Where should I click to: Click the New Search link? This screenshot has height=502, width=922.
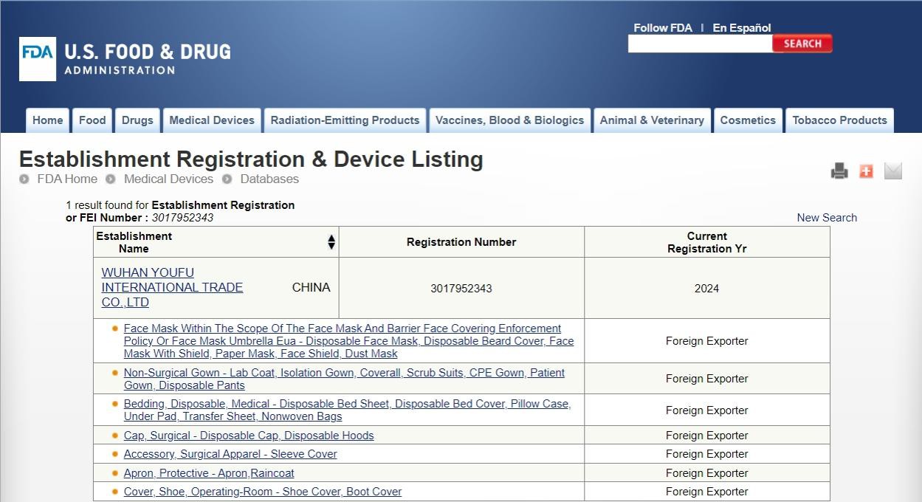click(x=827, y=218)
